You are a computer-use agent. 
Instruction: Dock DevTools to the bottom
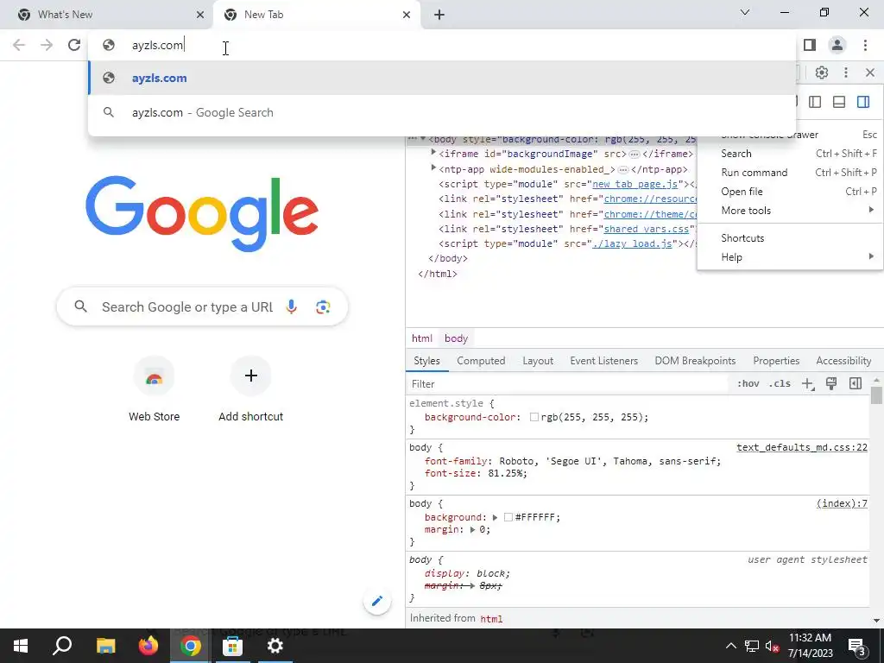pos(839,102)
